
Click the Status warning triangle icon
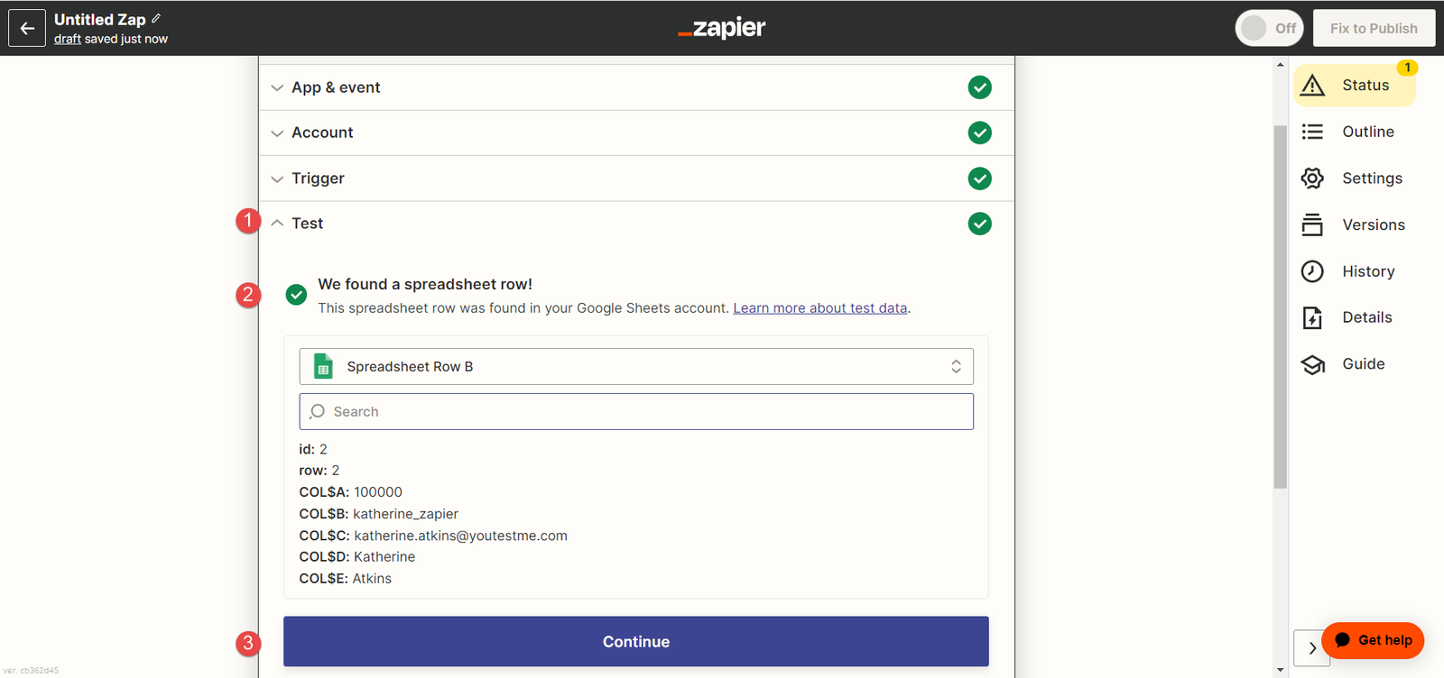(x=1312, y=86)
